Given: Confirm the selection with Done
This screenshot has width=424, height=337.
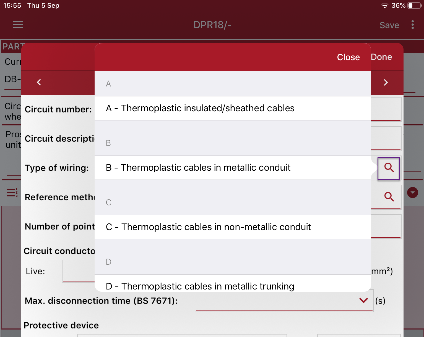Looking at the screenshot, I should click(x=381, y=57).
